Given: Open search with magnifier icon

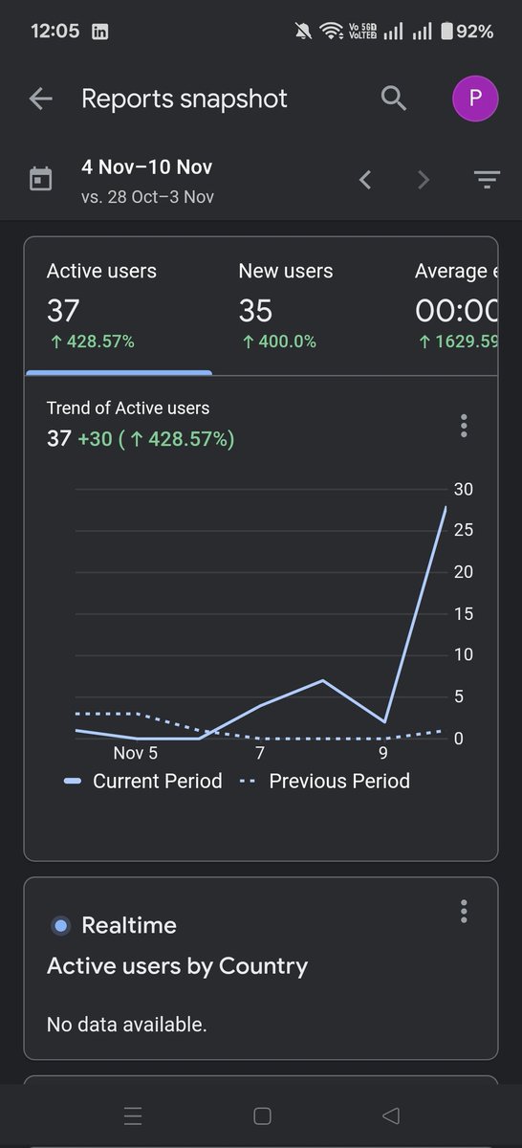Looking at the screenshot, I should (394, 98).
